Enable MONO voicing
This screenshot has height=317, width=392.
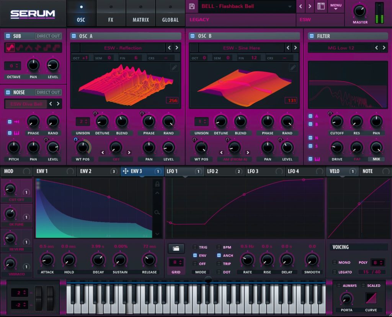click(x=335, y=262)
